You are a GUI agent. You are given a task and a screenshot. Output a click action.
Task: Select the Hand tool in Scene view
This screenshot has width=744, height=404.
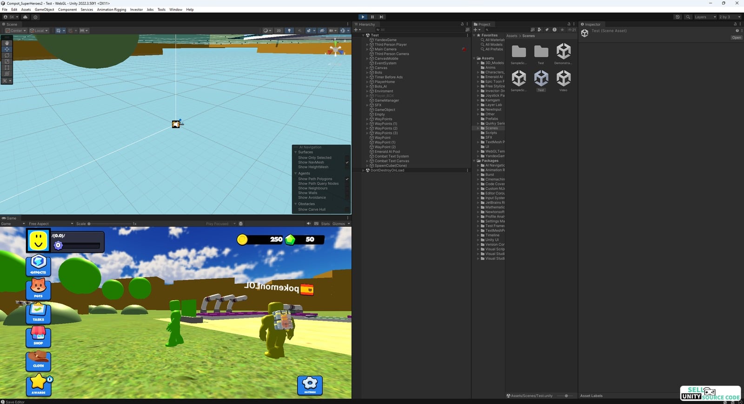7,43
